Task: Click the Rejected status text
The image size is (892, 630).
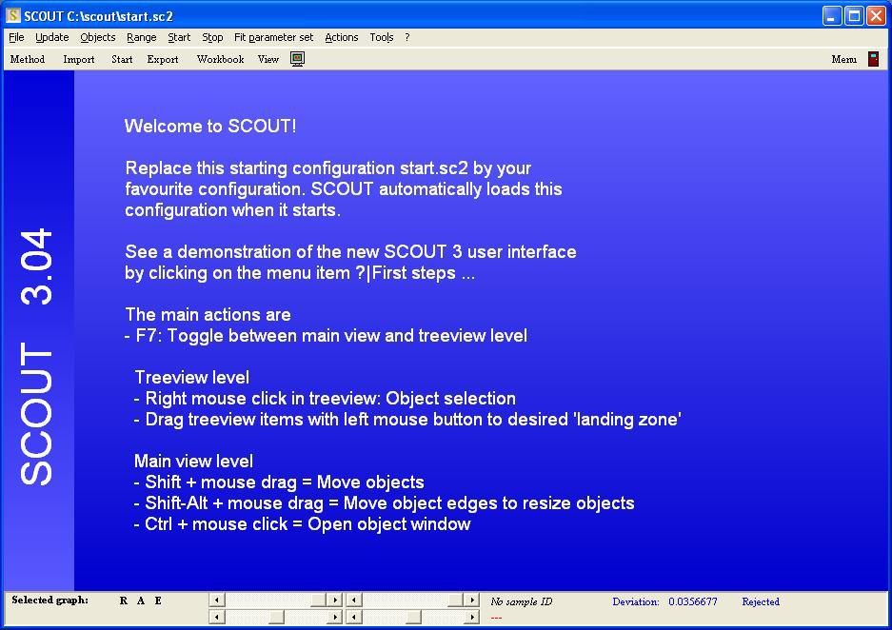Action: pos(760,601)
